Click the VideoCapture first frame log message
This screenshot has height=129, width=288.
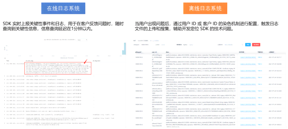pos(56,123)
